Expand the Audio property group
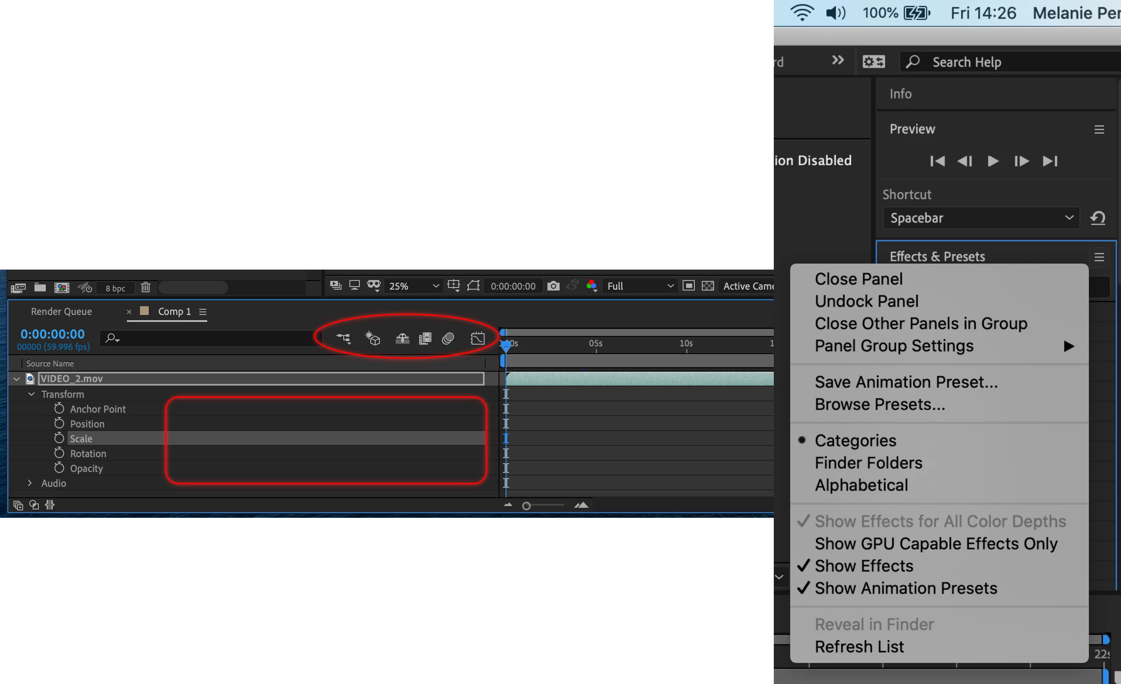Image resolution: width=1121 pixels, height=684 pixels. click(30, 483)
